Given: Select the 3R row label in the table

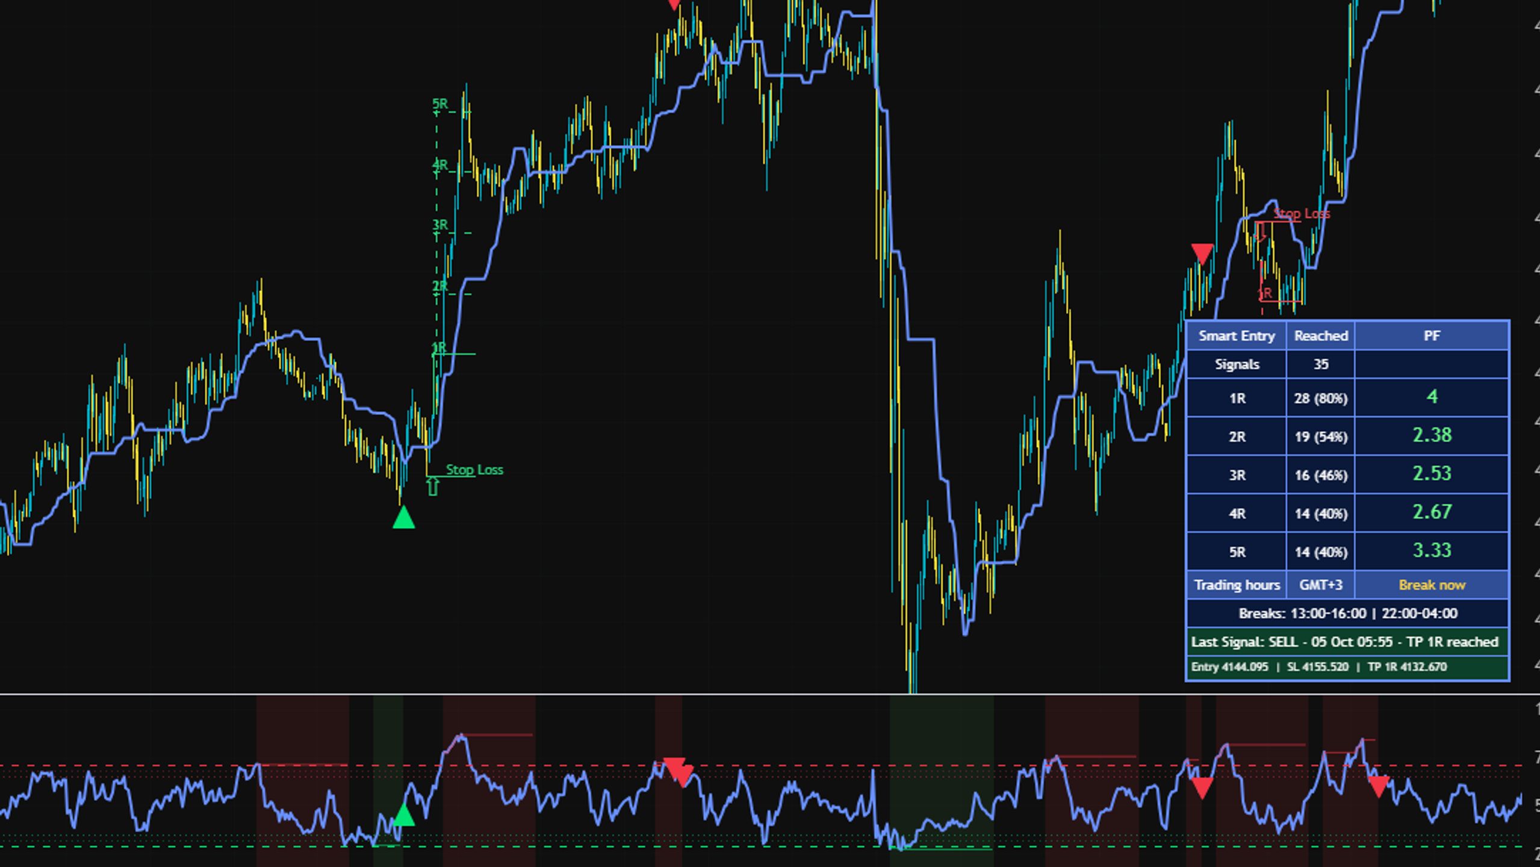Looking at the screenshot, I should pos(1237,476).
